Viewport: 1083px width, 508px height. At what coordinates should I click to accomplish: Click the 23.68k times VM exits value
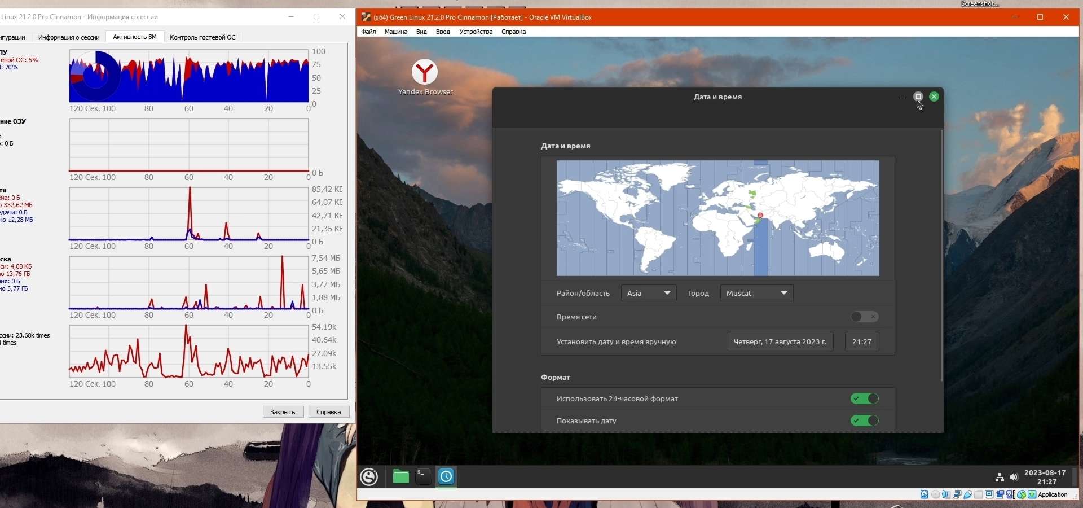[x=33, y=335]
